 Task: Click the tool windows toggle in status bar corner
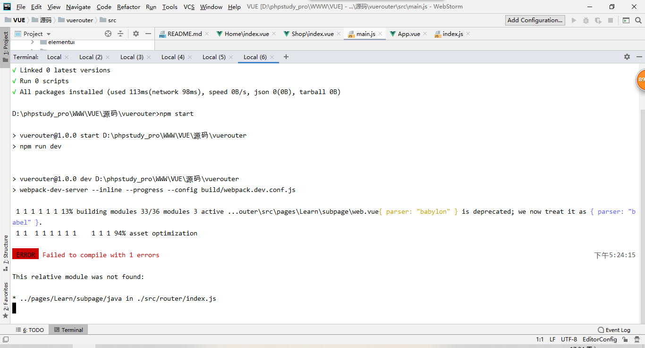(6, 339)
